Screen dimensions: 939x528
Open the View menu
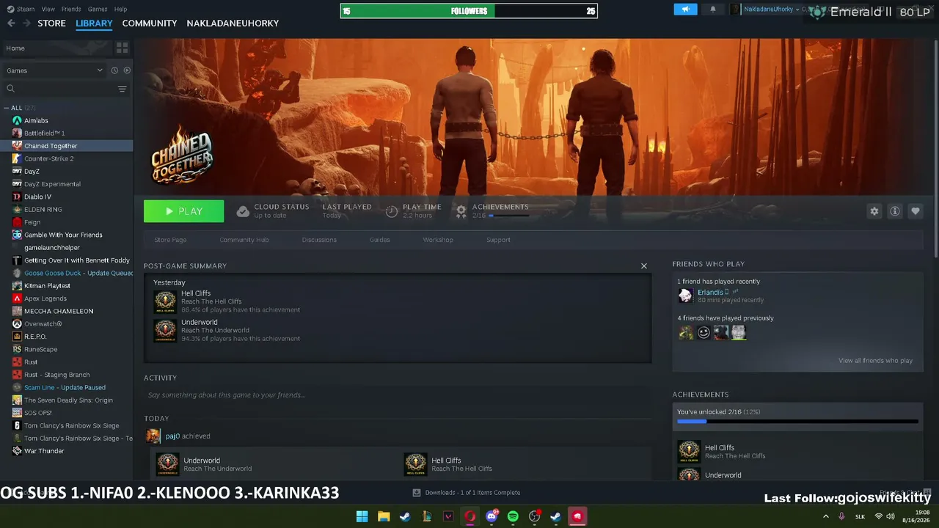coord(48,9)
